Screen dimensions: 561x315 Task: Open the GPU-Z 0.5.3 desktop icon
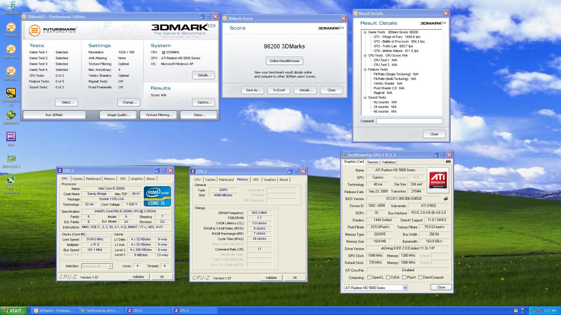[x=11, y=161]
